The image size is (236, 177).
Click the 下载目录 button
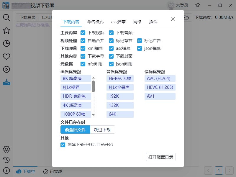click(27, 17)
